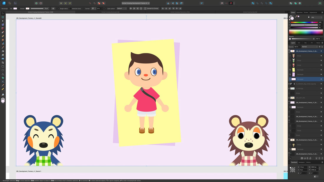Switch to the Appearance tab
Image resolution: width=324 pixels, height=182 pixels.
[313, 13]
